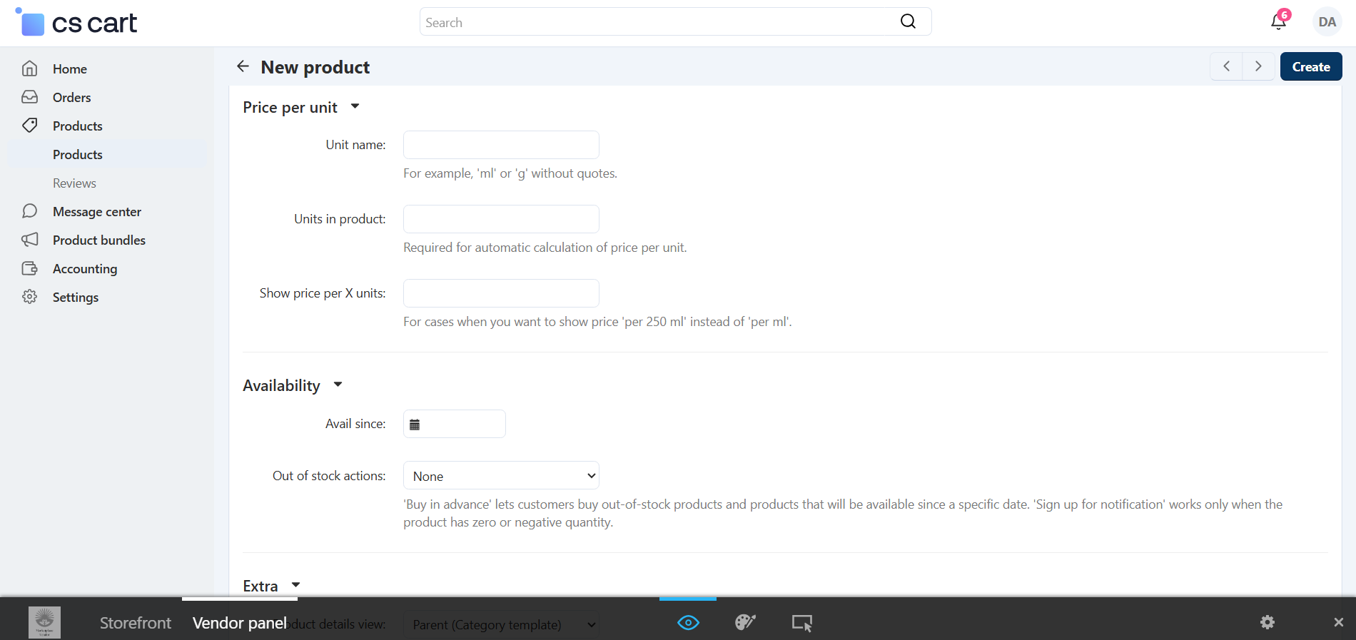
Task: Switch to the Storefront tab
Action: click(x=136, y=623)
